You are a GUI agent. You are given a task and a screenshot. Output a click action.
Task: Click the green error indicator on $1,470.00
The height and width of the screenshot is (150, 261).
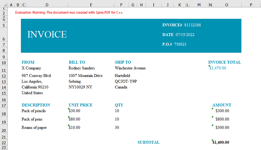coord(209,67)
